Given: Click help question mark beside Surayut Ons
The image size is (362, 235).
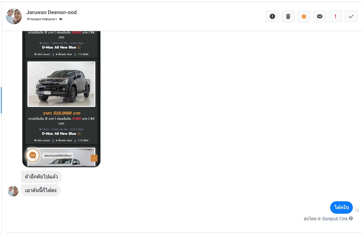Looking at the screenshot, I should click(x=351, y=218).
